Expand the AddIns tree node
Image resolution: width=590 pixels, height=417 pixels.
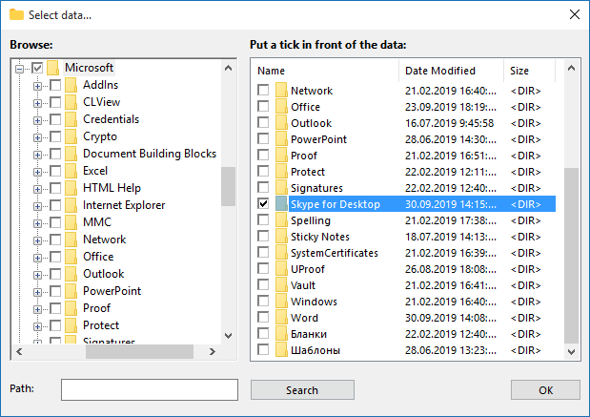point(37,86)
